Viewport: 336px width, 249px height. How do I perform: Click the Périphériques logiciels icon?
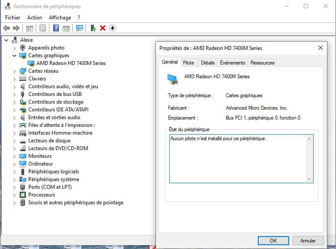[x=22, y=172]
